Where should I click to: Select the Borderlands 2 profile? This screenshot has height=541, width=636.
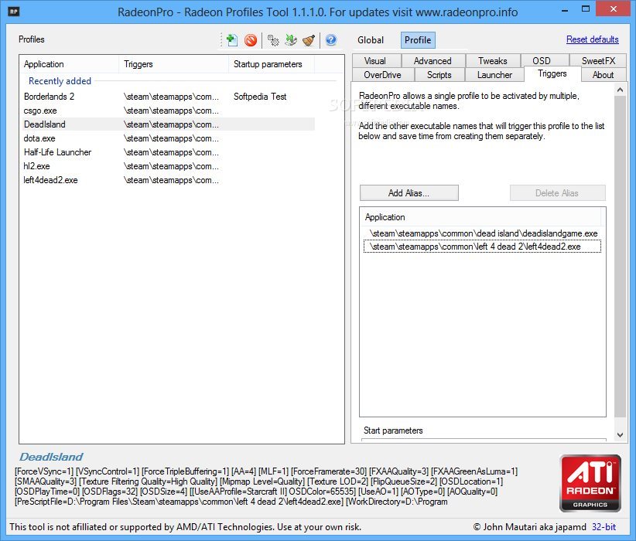click(49, 97)
